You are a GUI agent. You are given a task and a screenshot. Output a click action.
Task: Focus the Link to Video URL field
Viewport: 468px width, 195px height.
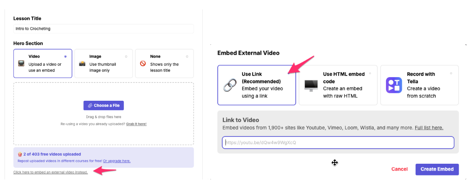338,143
